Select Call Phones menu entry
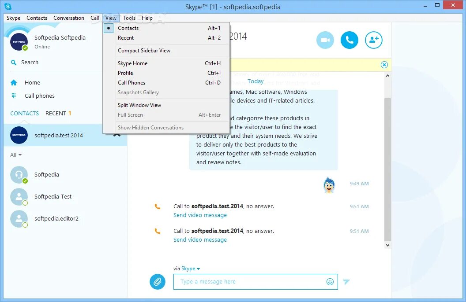This screenshot has height=302, width=466. click(x=169, y=83)
